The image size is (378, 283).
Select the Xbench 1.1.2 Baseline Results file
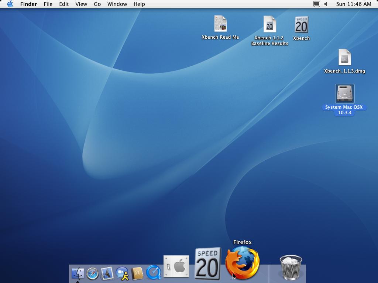pyautogui.click(x=269, y=24)
